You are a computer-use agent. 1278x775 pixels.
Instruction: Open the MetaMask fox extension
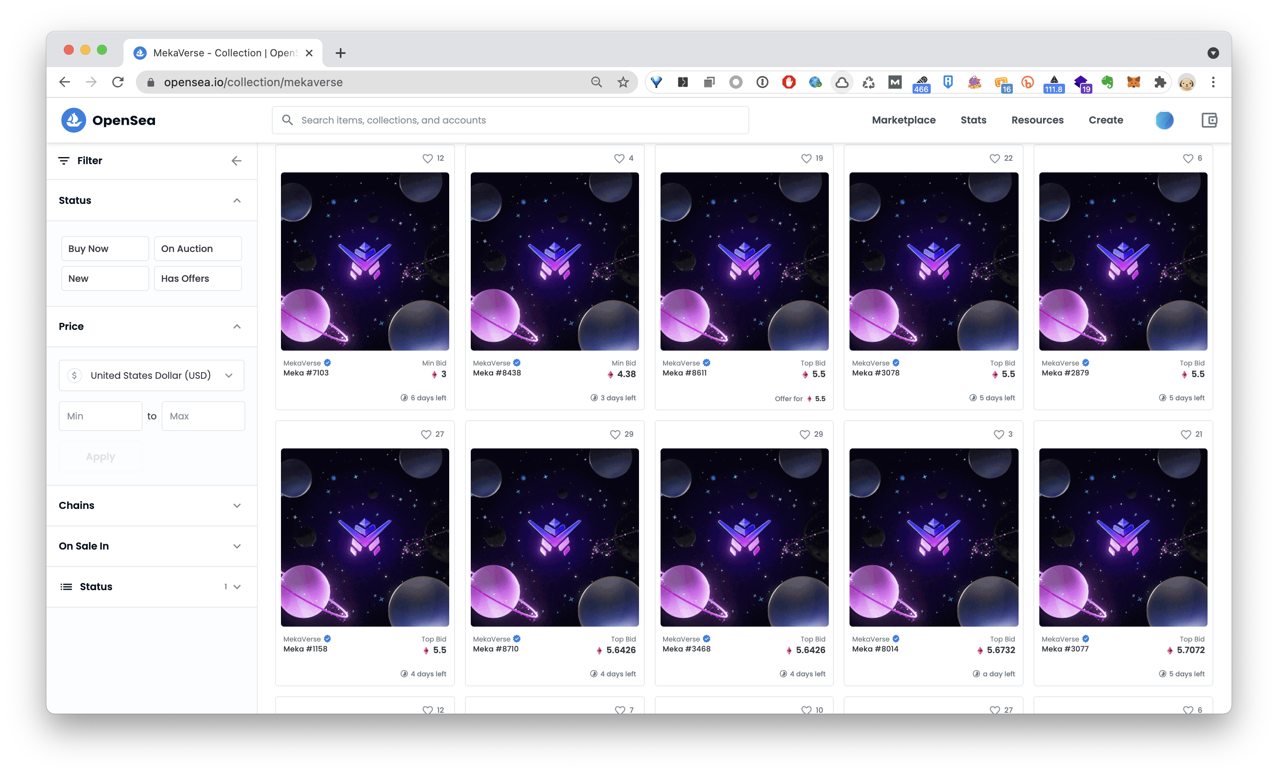pyautogui.click(x=1134, y=82)
